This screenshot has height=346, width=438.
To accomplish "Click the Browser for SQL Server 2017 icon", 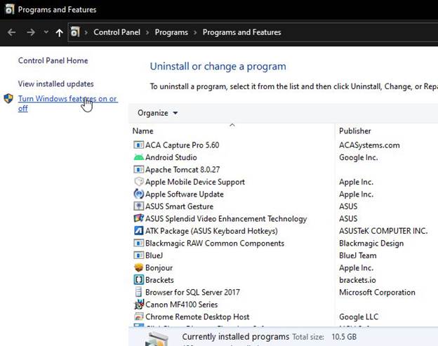I will 138,292.
